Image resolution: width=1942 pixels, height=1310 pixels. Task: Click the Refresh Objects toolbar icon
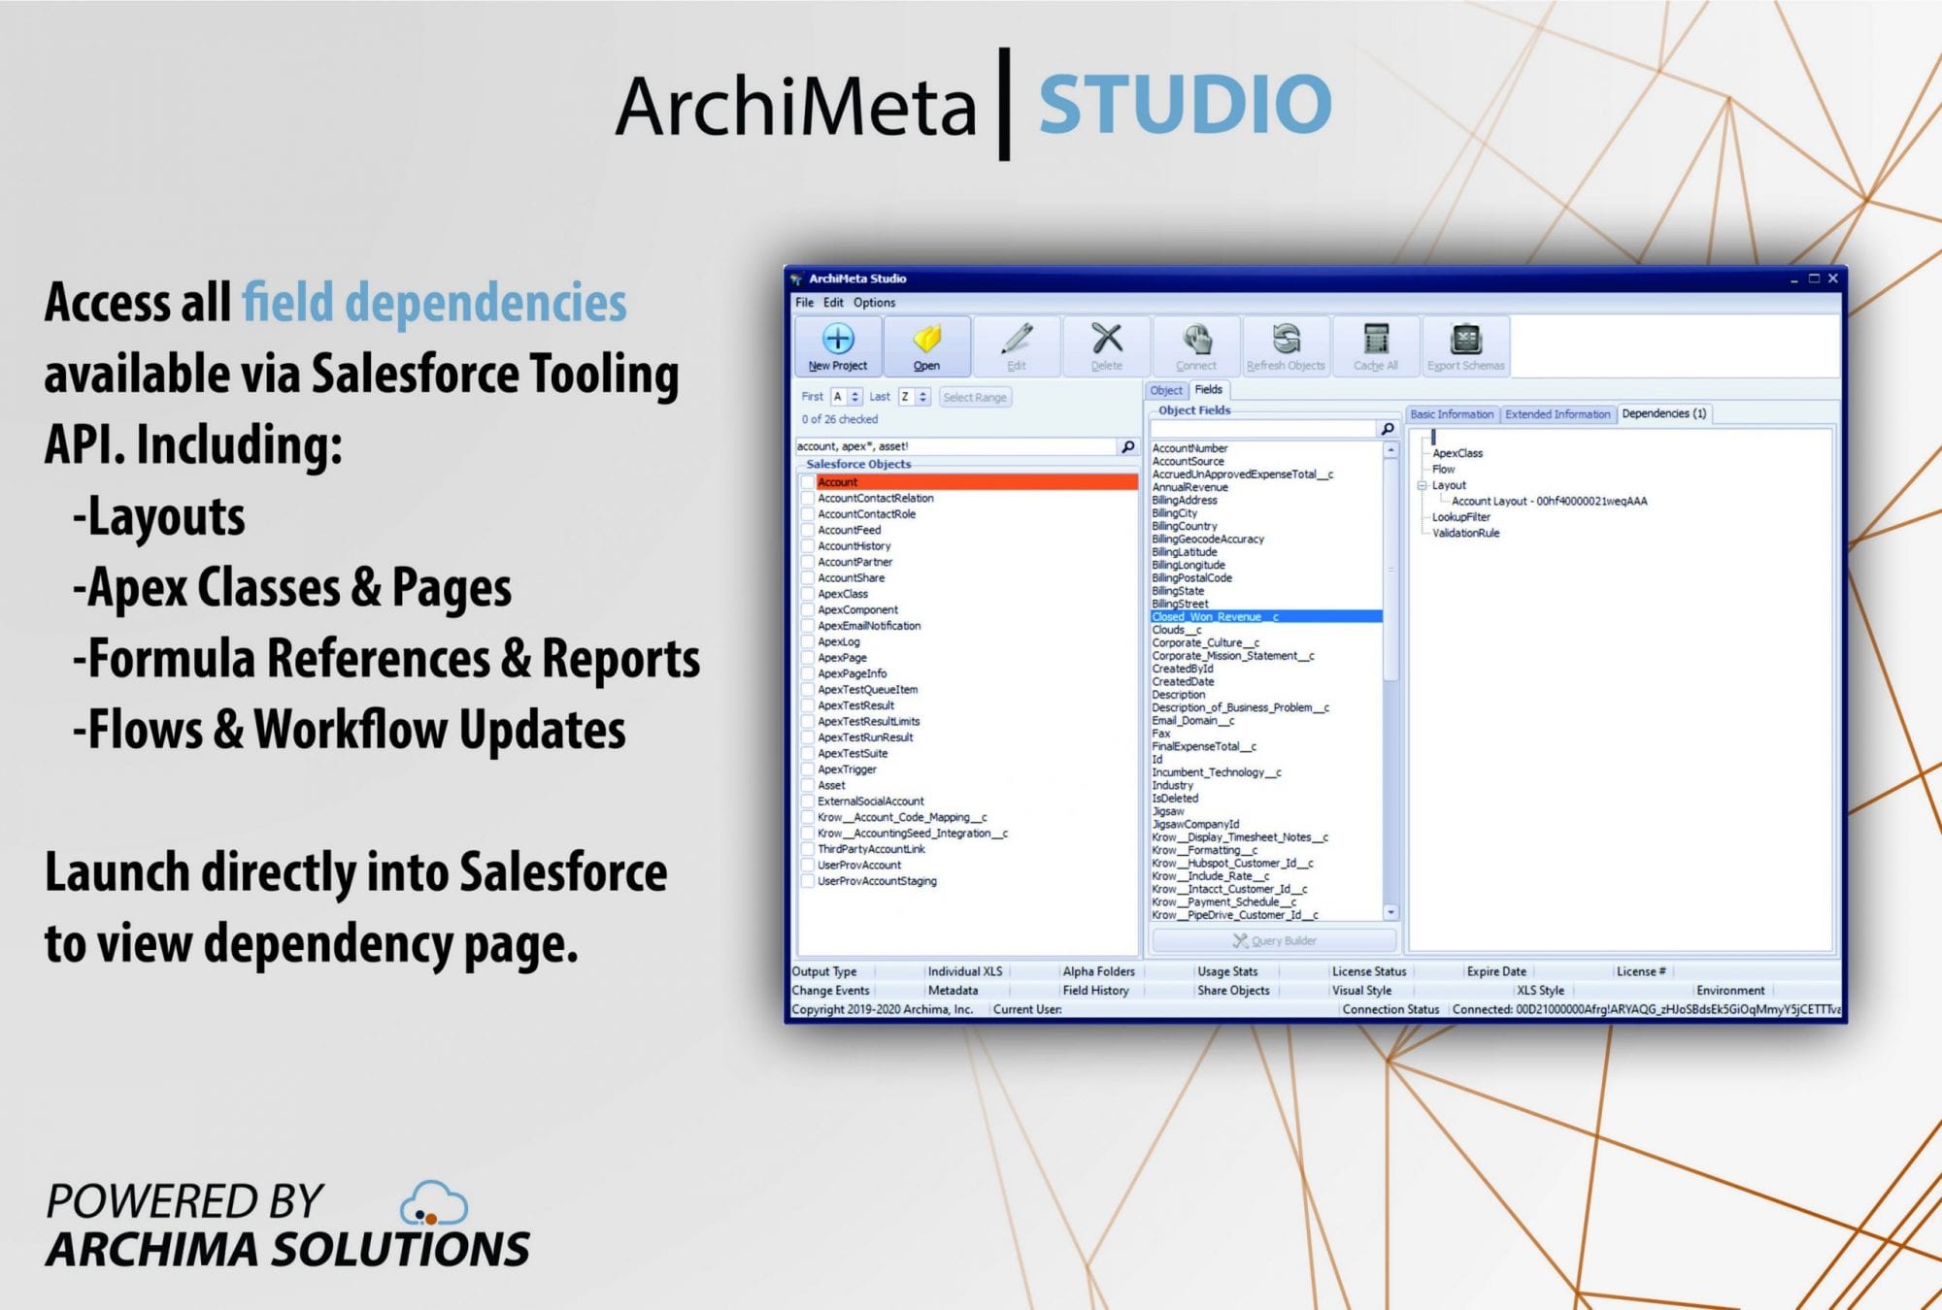[1286, 339]
